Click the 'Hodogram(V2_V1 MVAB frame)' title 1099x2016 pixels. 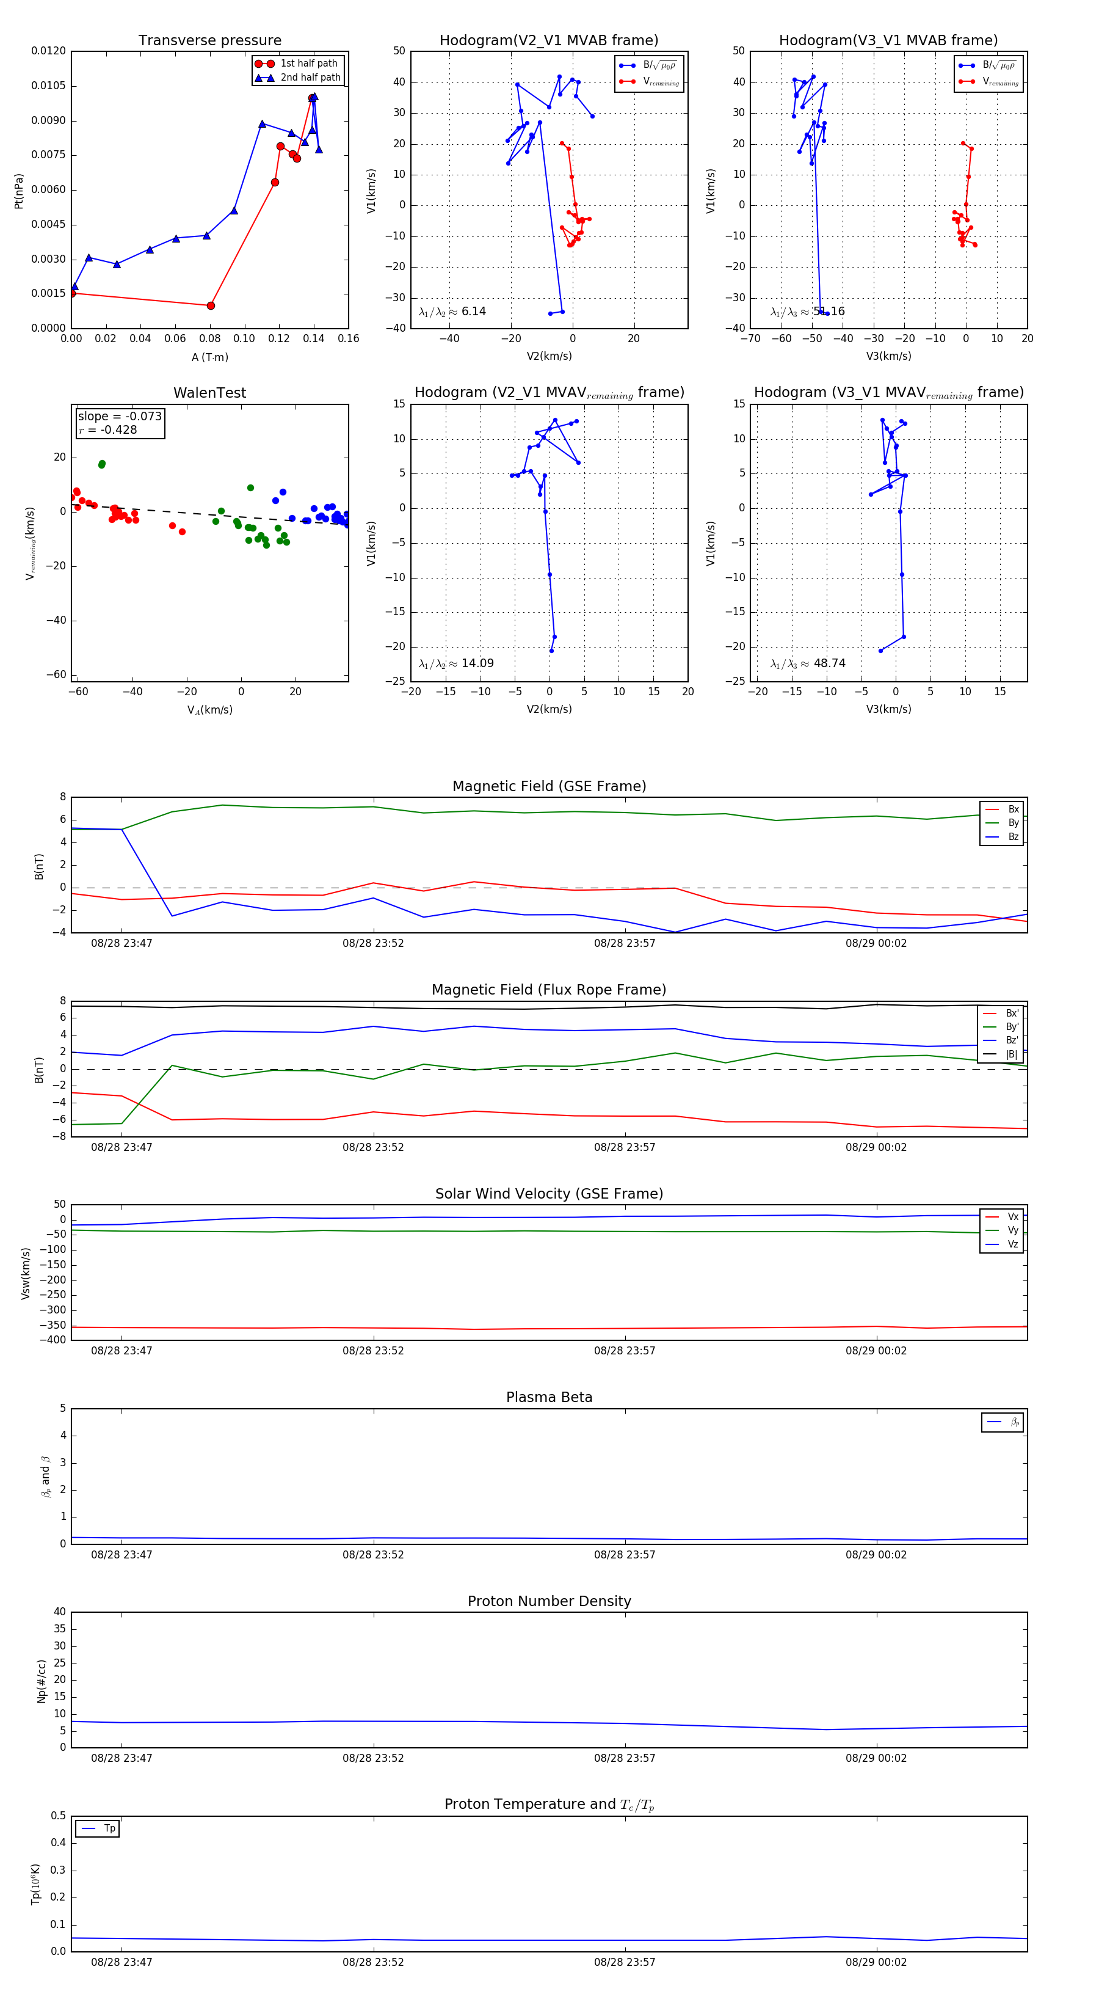(x=549, y=41)
